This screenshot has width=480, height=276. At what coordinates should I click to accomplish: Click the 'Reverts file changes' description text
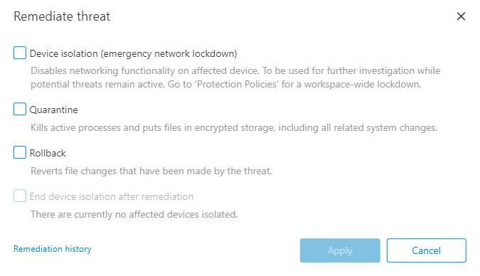click(x=151, y=171)
